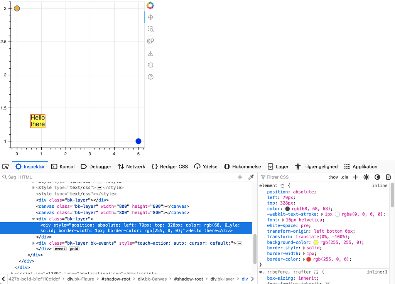
Task: Reset the plot with the refresh icon
Action: coord(151,65)
